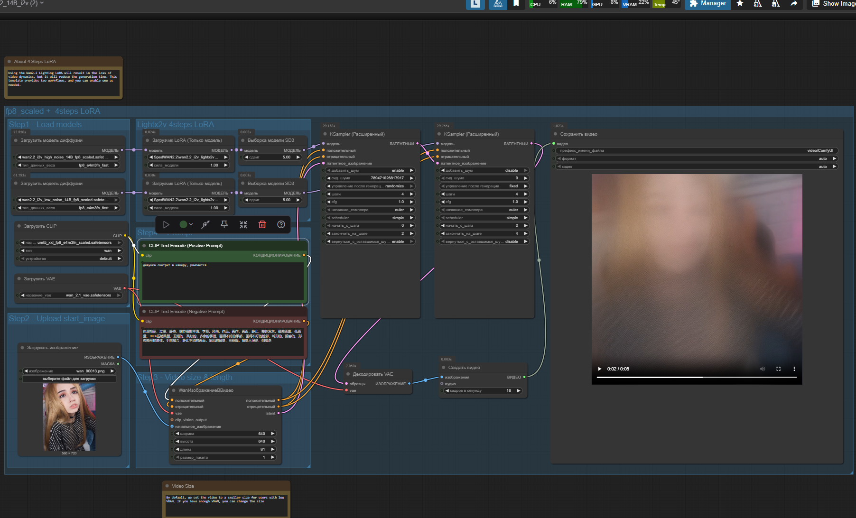Click the bookmark icon in top bar
This screenshot has width=856, height=518.
516,4
